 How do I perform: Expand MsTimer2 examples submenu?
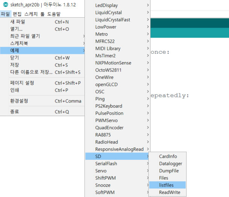tap(118, 56)
